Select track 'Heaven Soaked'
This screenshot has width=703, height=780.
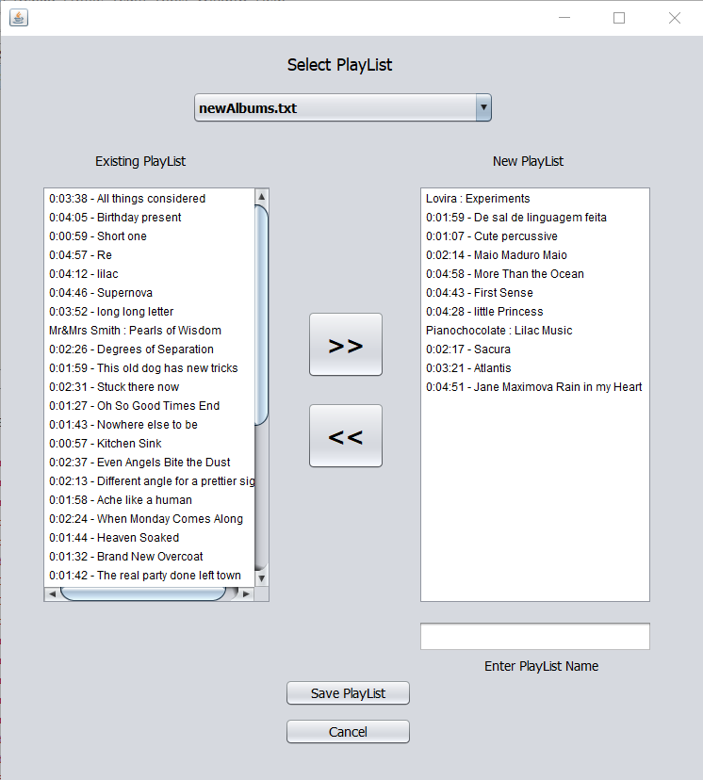(x=149, y=539)
